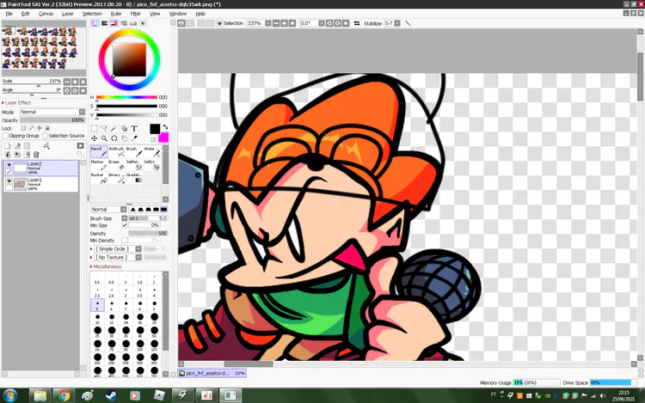
Task: Open the zoom percentage dropdown in the toolbar
Action: pos(267,23)
